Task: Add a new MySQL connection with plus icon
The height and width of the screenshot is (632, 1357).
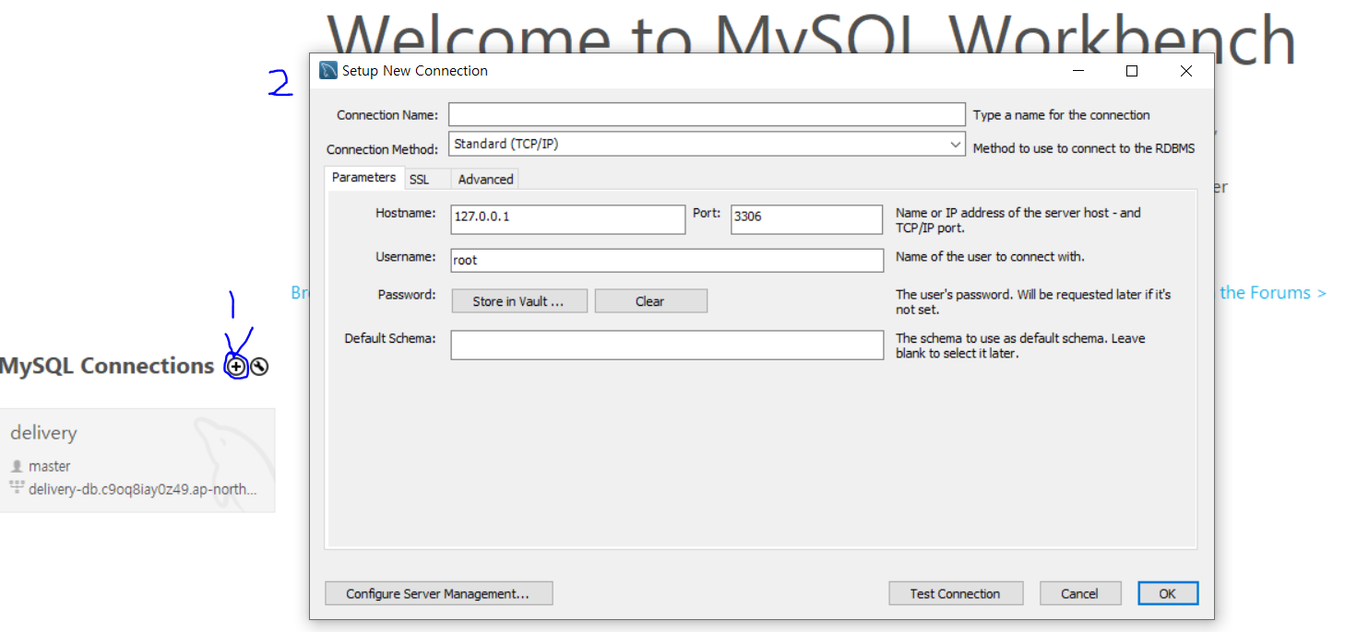Action: click(237, 367)
